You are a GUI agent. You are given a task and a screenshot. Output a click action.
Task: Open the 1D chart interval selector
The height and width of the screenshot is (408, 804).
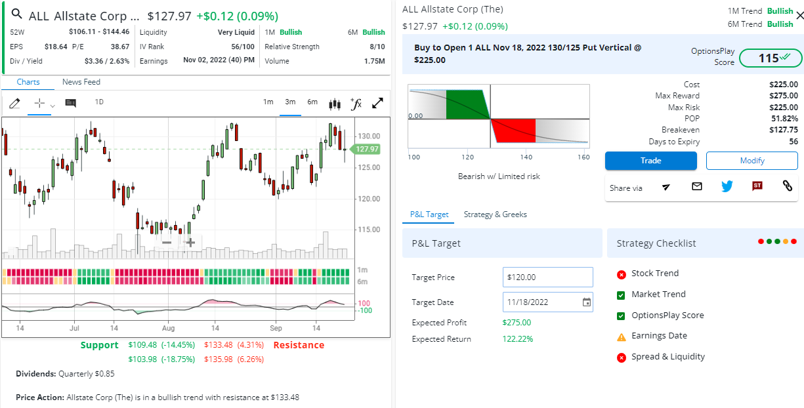(99, 102)
